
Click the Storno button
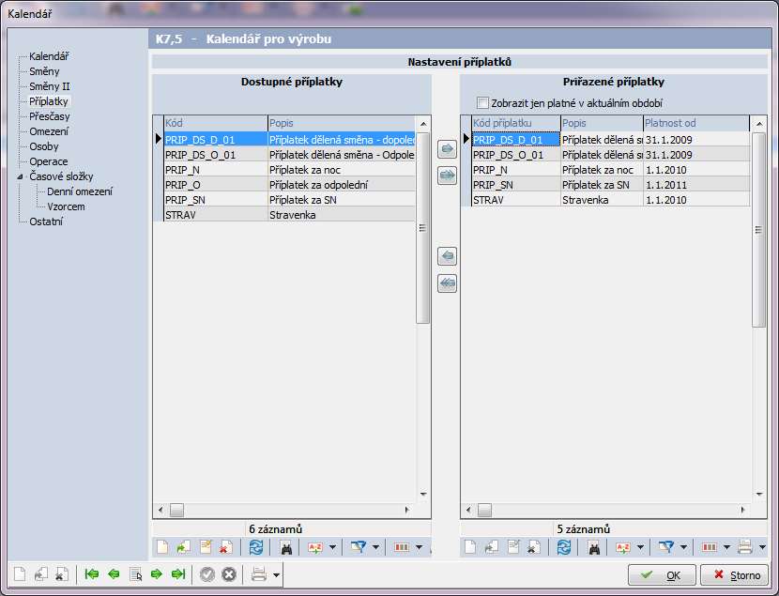click(x=736, y=574)
